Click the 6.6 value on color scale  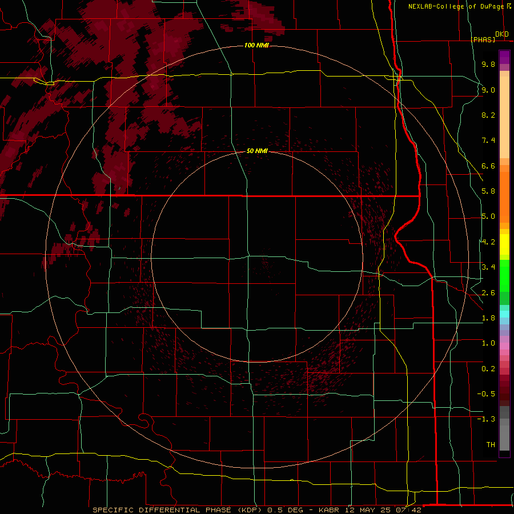pyautogui.click(x=488, y=166)
